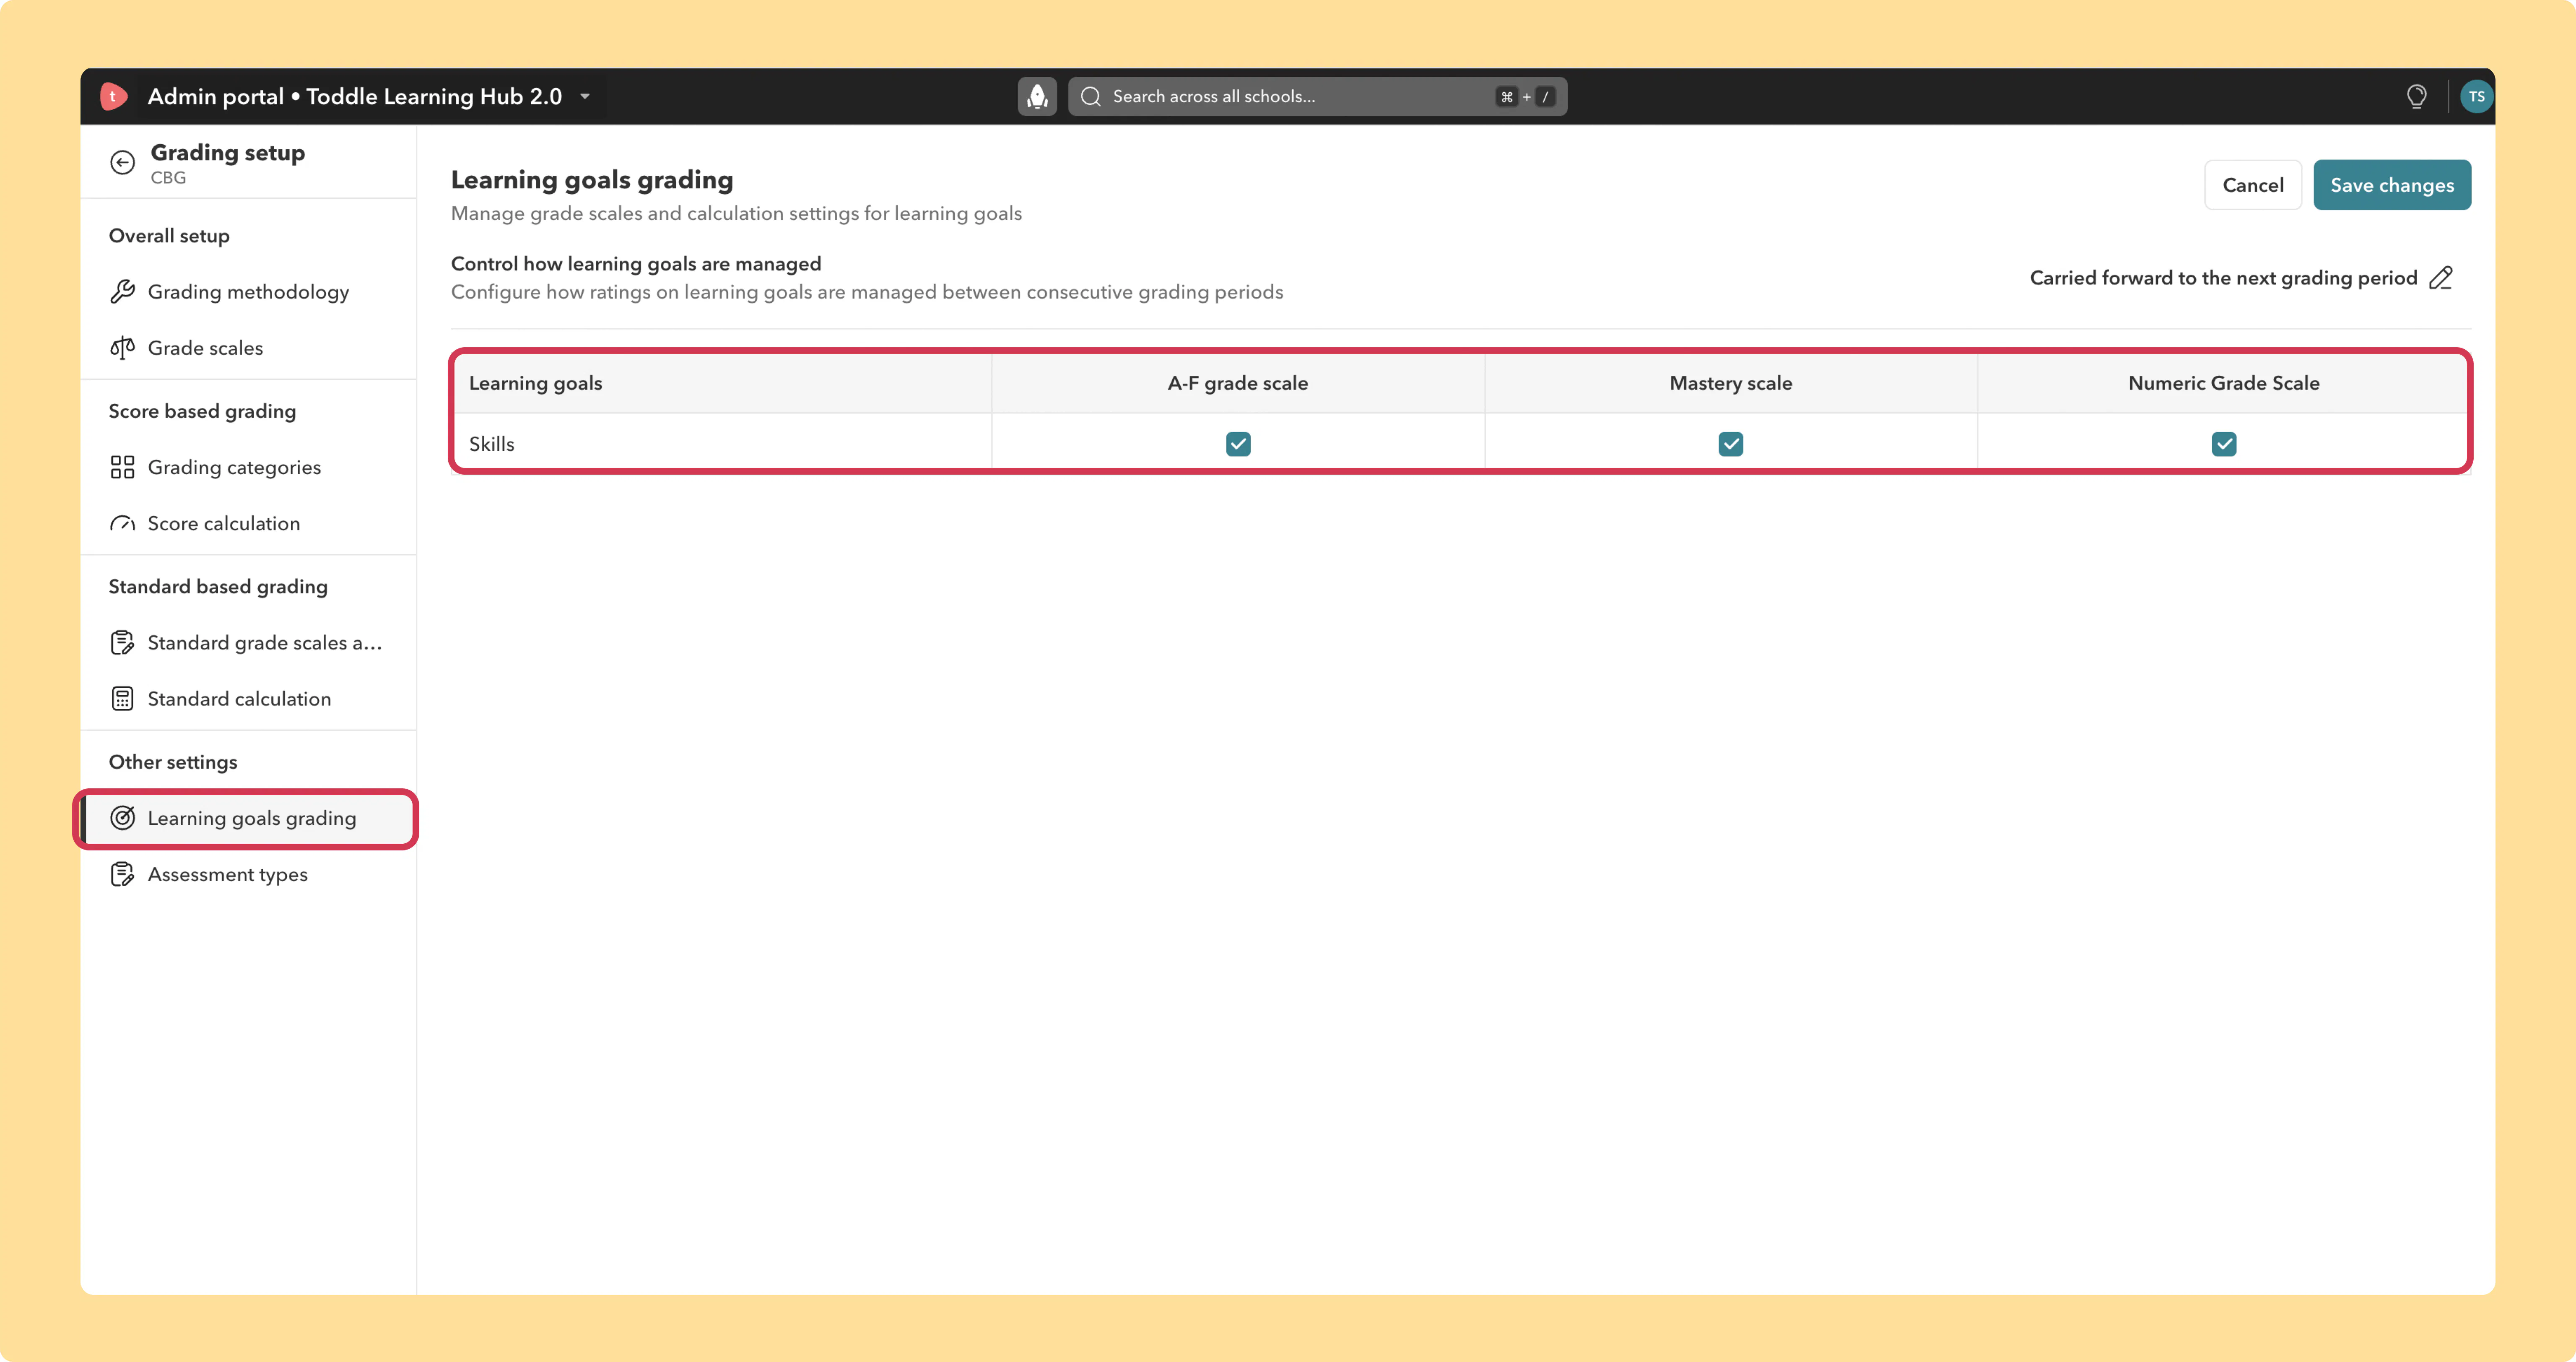Screen dimensions: 2576x1362
Task: Open Grade scales settings
Action: 248,348
